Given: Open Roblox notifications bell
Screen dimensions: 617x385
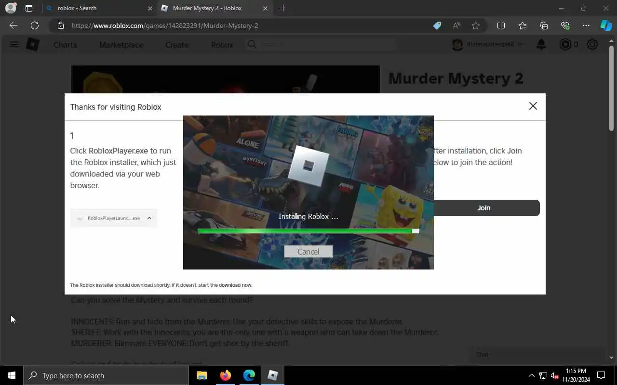Looking at the screenshot, I should click(x=541, y=45).
